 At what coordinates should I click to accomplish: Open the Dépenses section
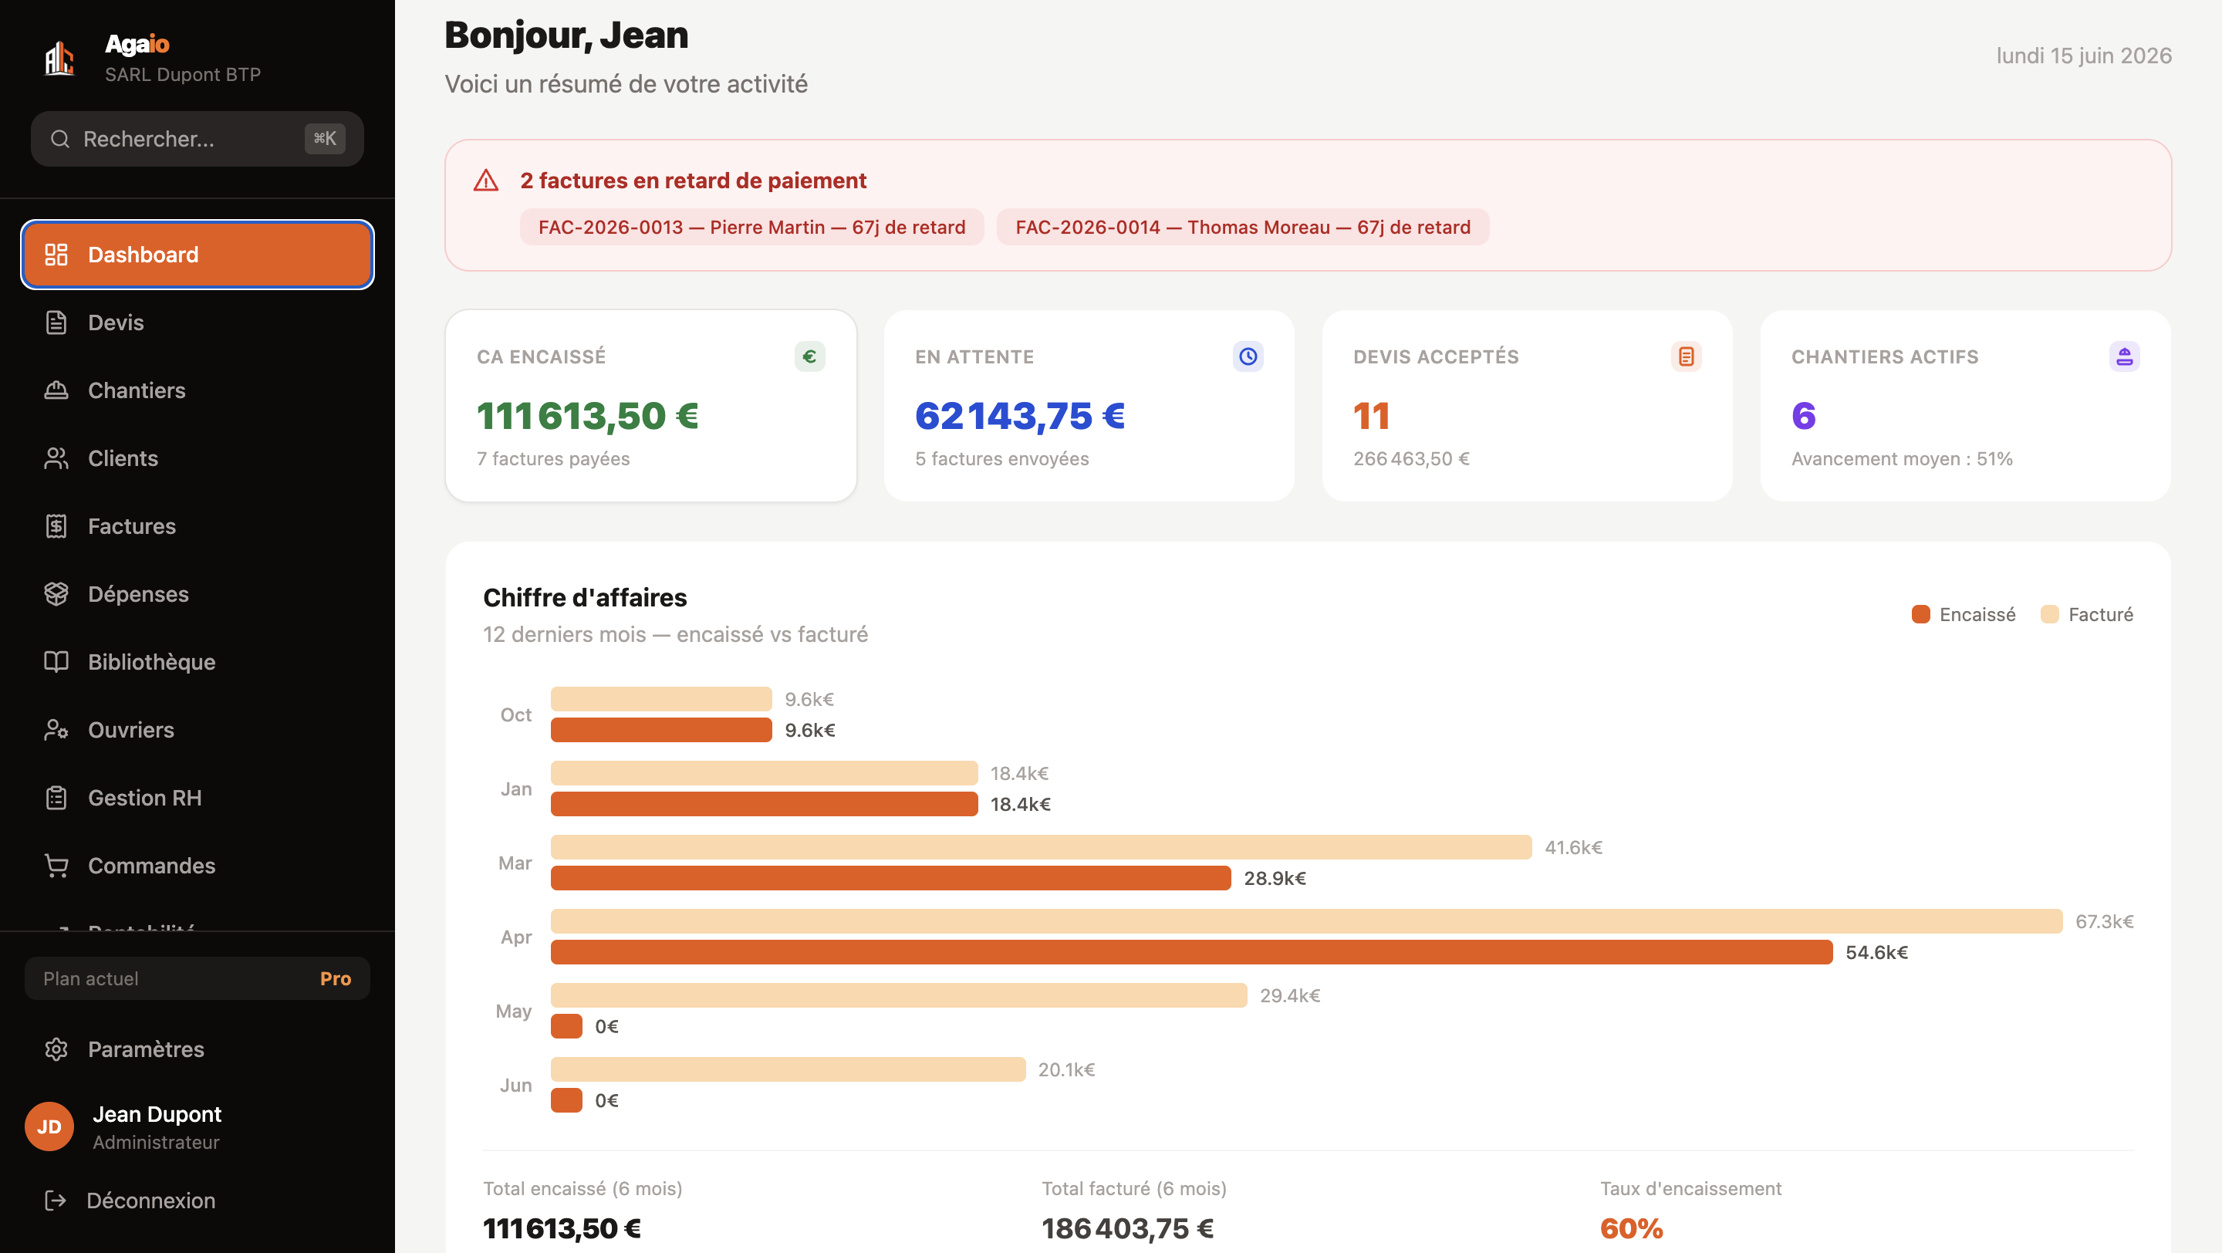point(198,594)
